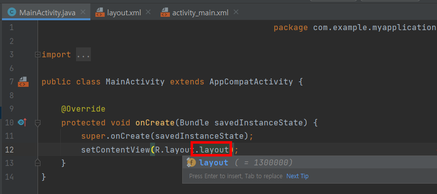This screenshot has height=194, width=437.
Task: Click the XML file icon on layout.xml tab
Action: pos(100,12)
